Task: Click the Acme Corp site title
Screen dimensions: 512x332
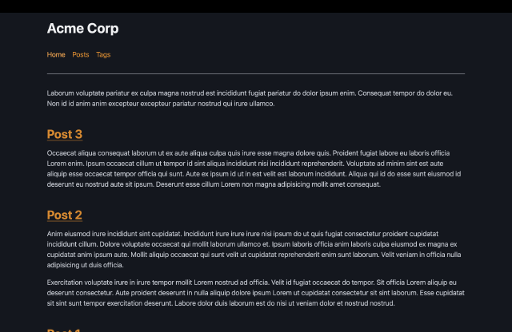Action: point(82,29)
